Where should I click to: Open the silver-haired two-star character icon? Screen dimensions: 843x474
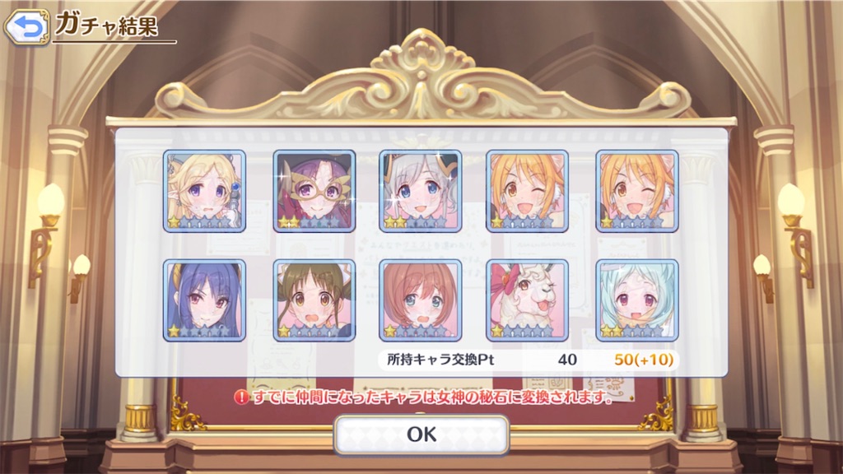click(x=421, y=191)
